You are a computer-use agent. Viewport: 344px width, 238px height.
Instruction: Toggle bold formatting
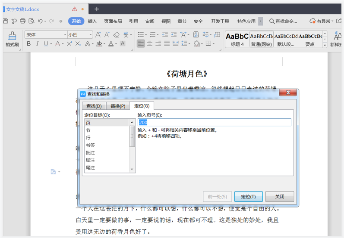click(29, 44)
